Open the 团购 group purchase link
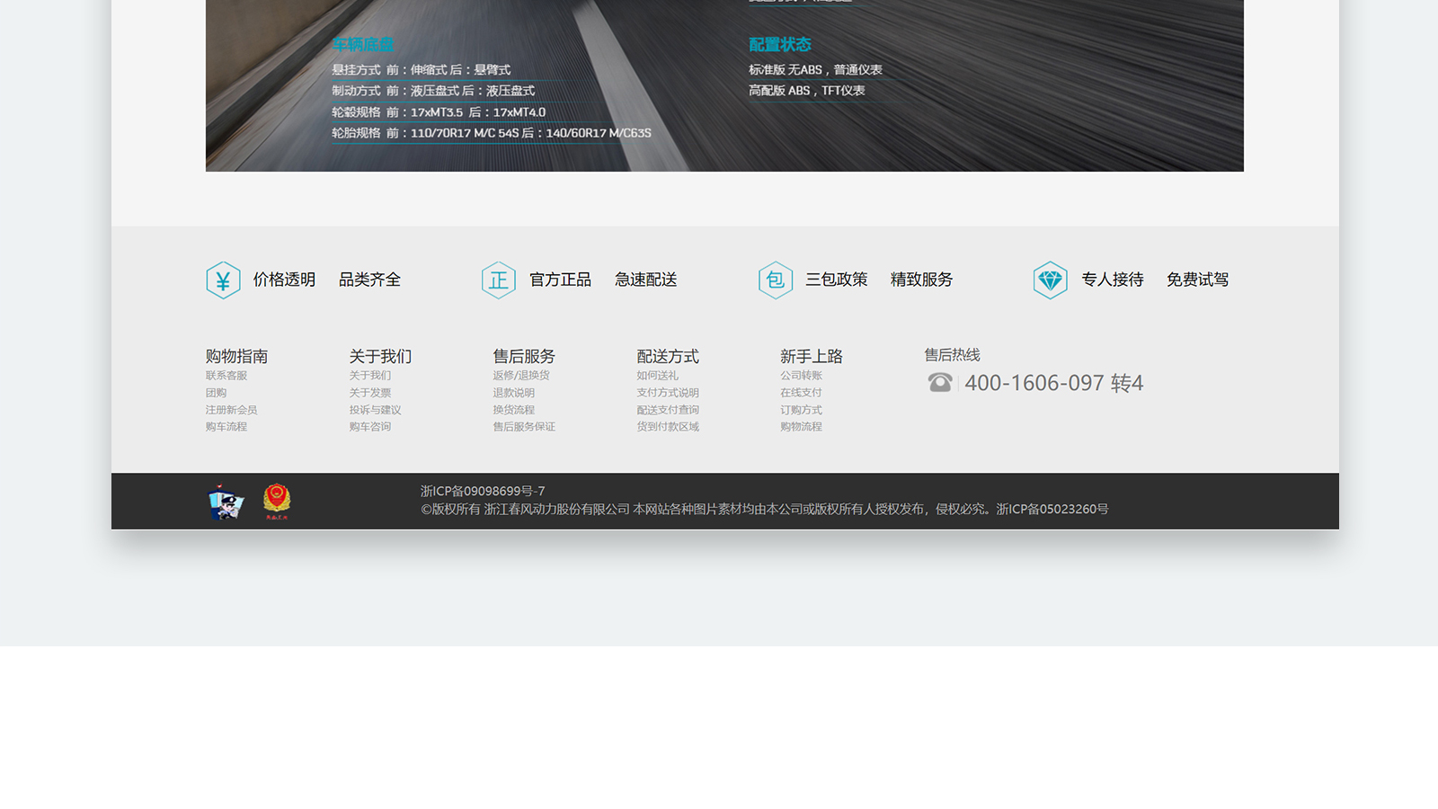 pyautogui.click(x=217, y=393)
